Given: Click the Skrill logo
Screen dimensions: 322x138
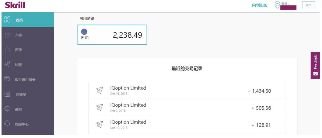Looking at the screenshot, I should point(15,5).
